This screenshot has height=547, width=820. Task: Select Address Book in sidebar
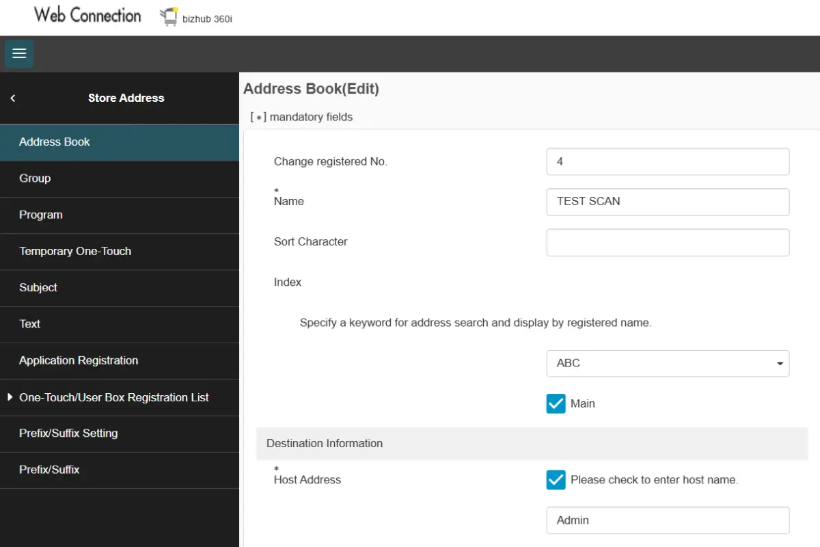click(55, 142)
